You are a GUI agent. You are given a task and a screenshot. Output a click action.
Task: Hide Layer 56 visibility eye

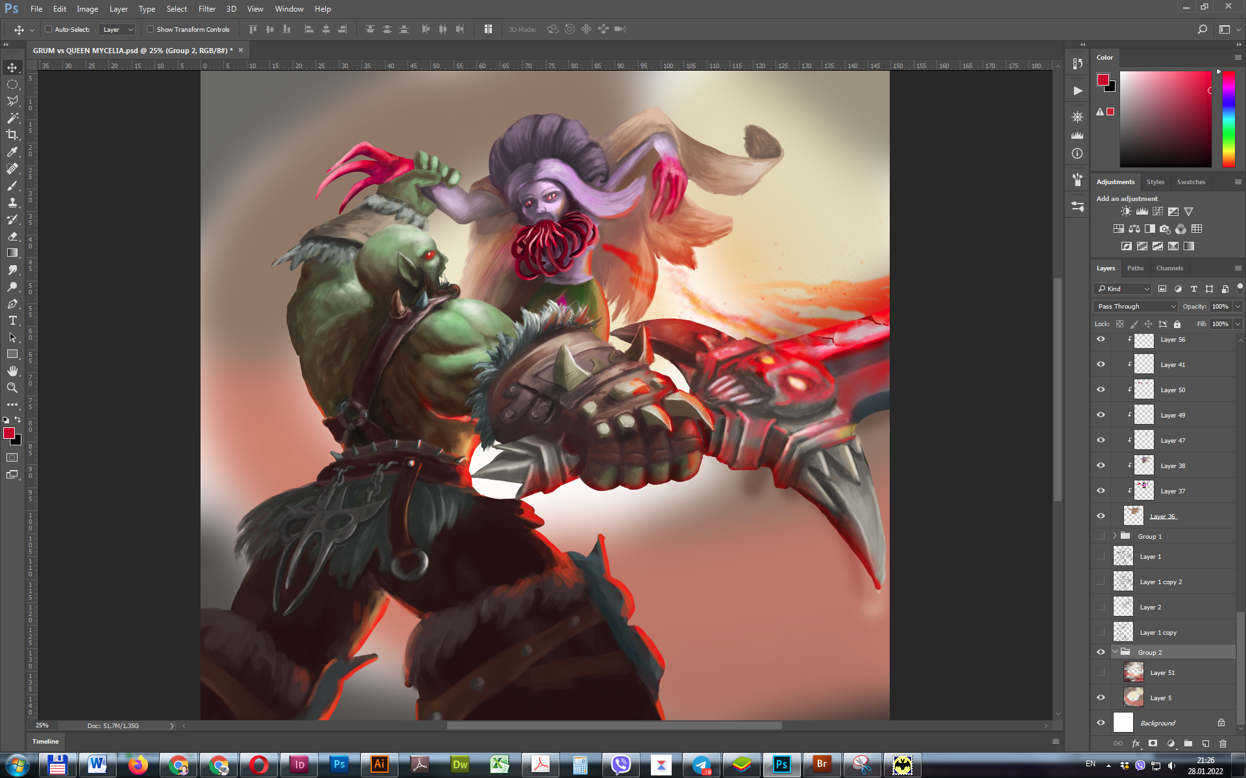point(1101,339)
